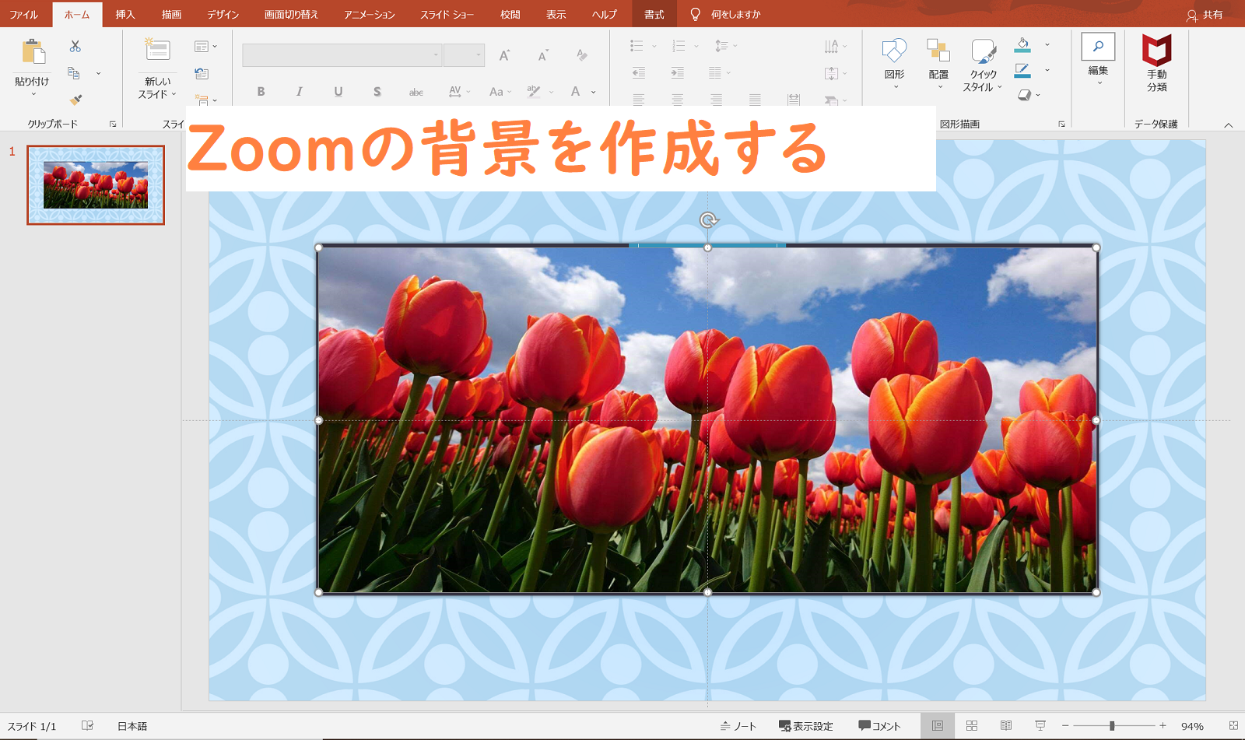Image resolution: width=1245 pixels, height=740 pixels.
Task: Toggle underline formatting
Action: pyautogui.click(x=338, y=91)
